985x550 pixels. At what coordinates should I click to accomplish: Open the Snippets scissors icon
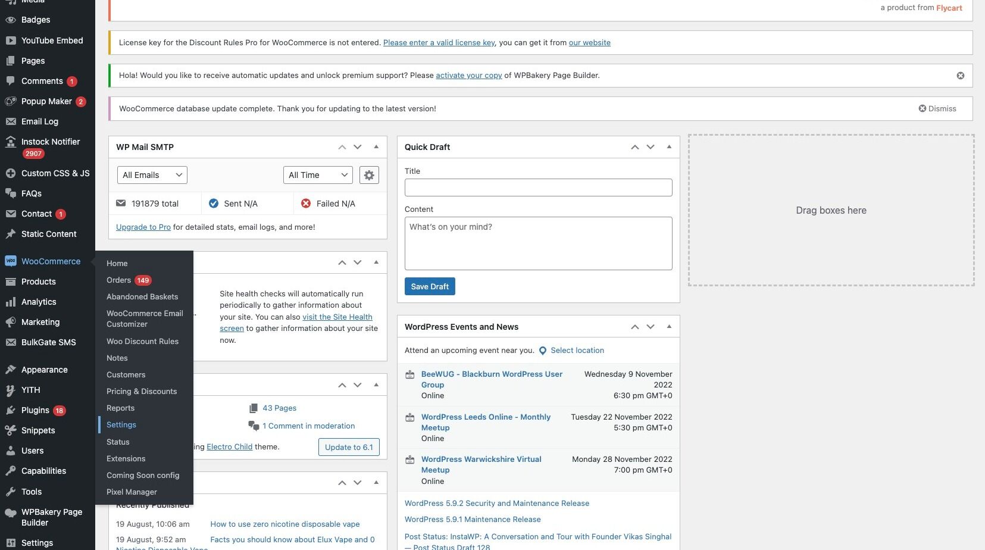point(10,430)
